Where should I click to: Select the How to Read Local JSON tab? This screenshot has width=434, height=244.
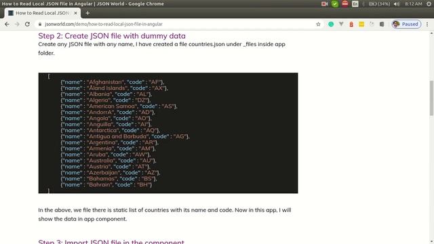(42, 13)
